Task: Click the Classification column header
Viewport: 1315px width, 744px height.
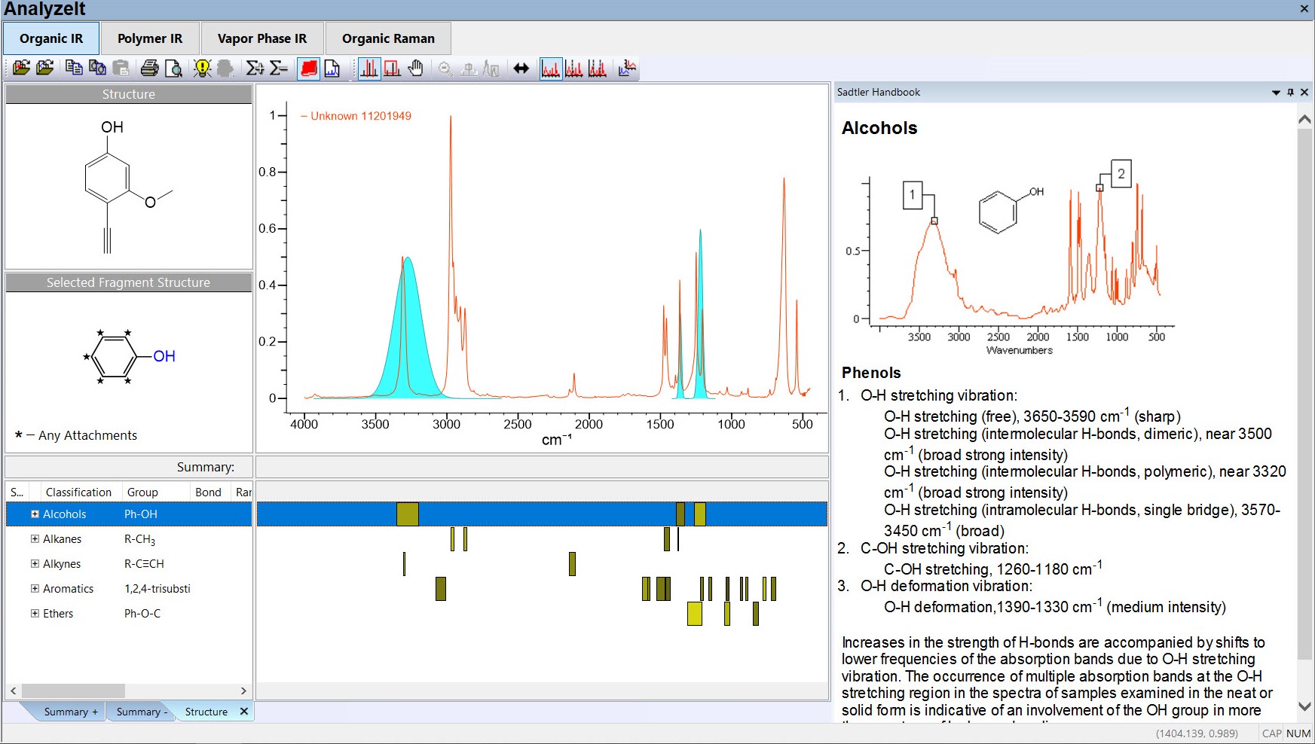Action: (78, 492)
